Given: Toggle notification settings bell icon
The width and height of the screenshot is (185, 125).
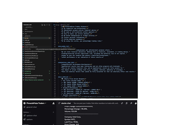Looking at the screenshot, I should click(x=127, y=103).
